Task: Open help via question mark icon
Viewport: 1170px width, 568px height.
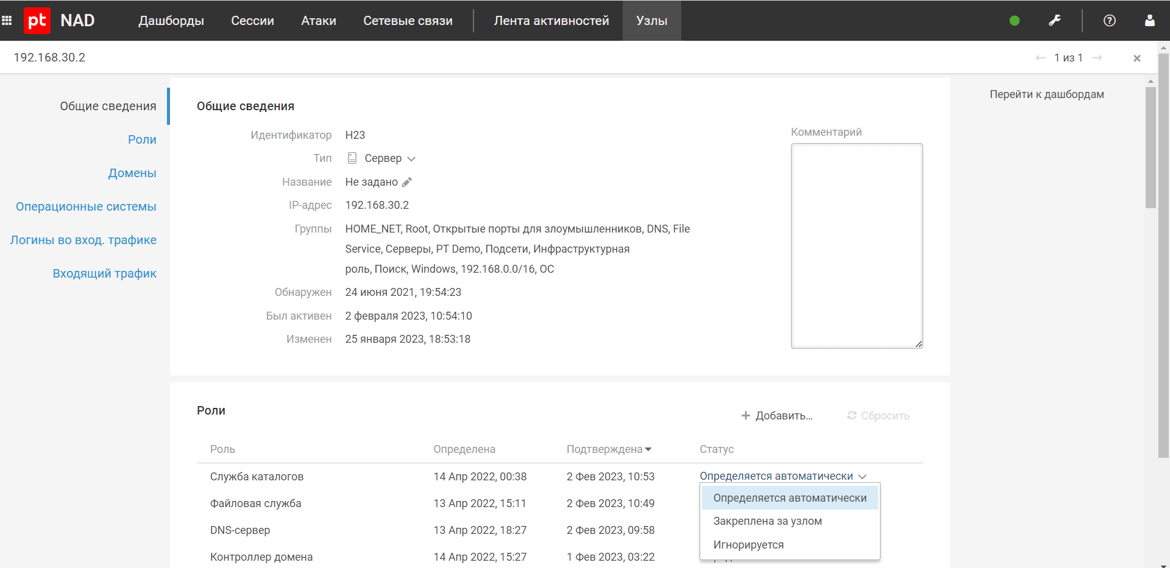Action: point(1110,21)
